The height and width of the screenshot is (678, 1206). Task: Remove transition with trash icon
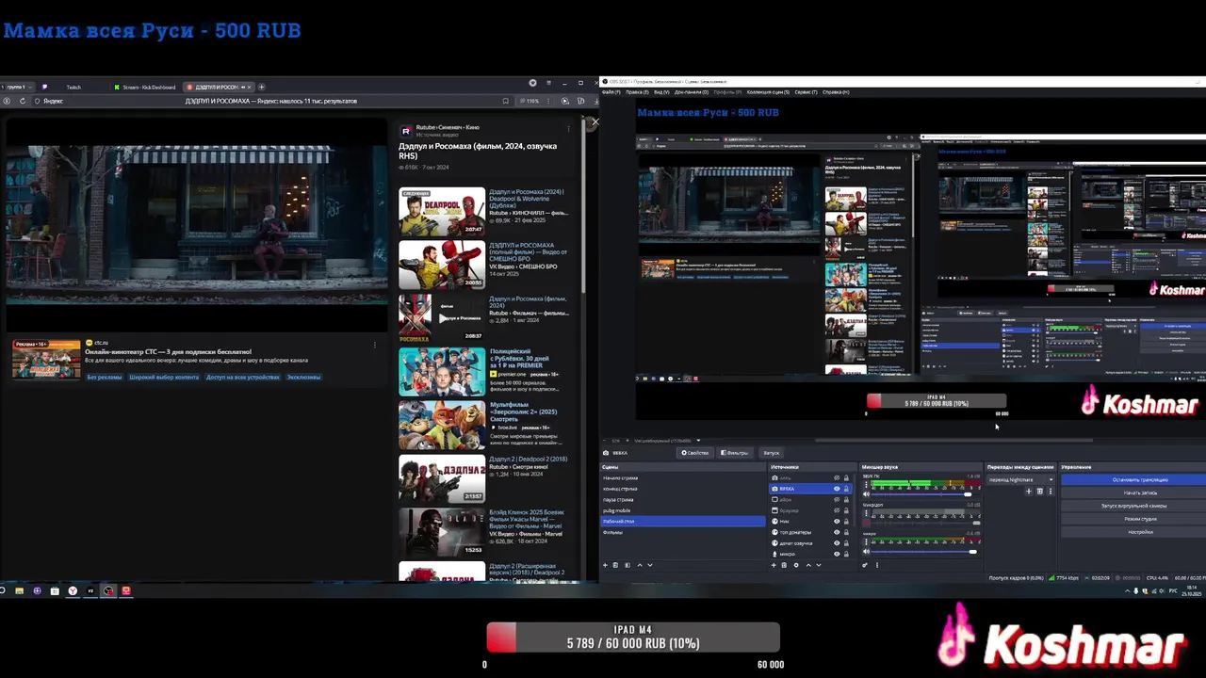[x=1039, y=491]
